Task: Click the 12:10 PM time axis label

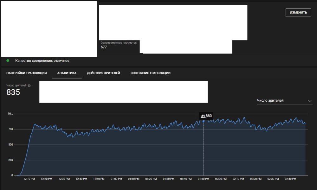Action: pyautogui.click(x=29, y=179)
